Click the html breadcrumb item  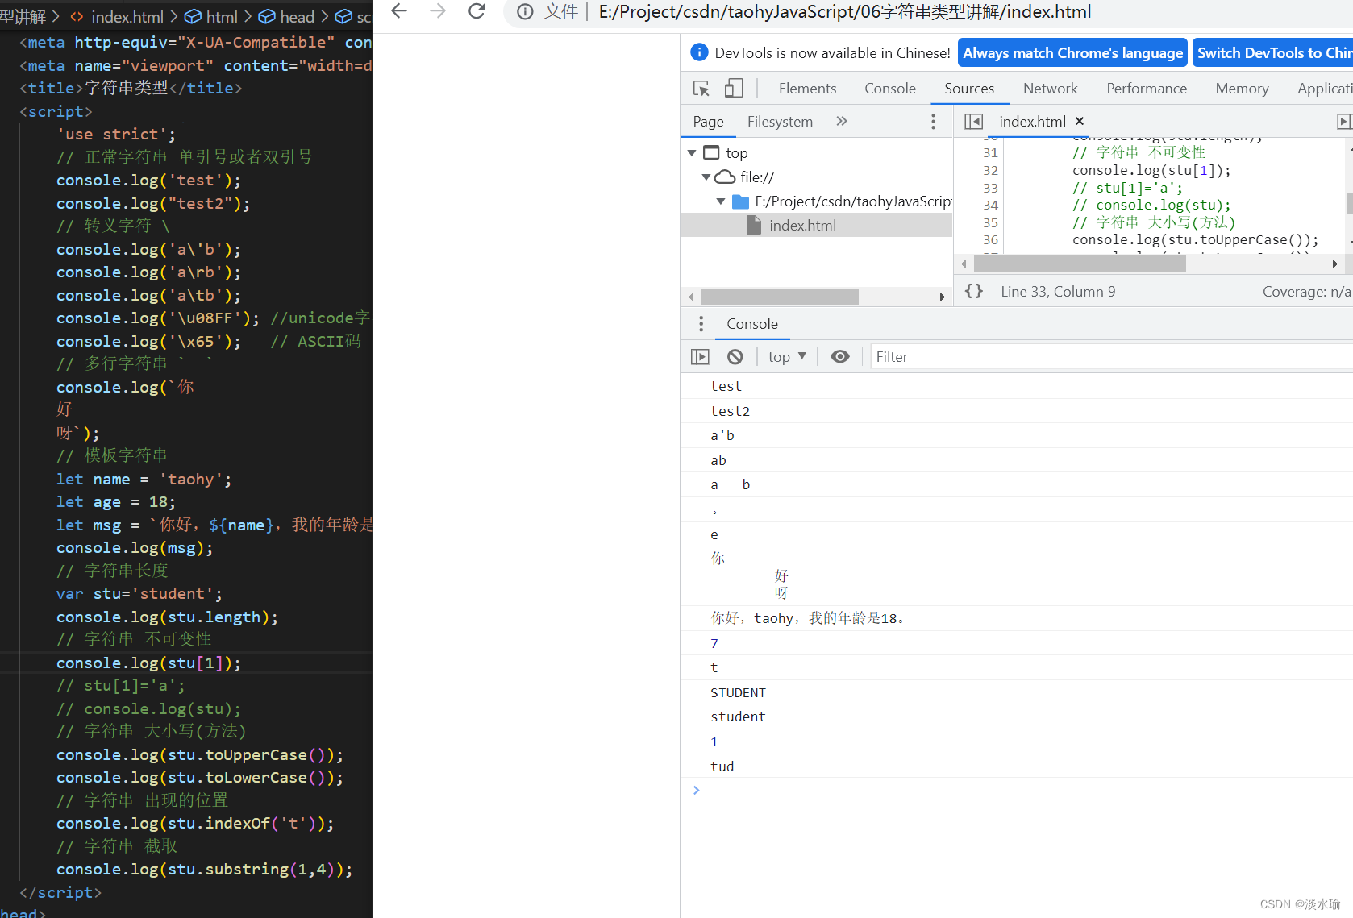point(222,16)
